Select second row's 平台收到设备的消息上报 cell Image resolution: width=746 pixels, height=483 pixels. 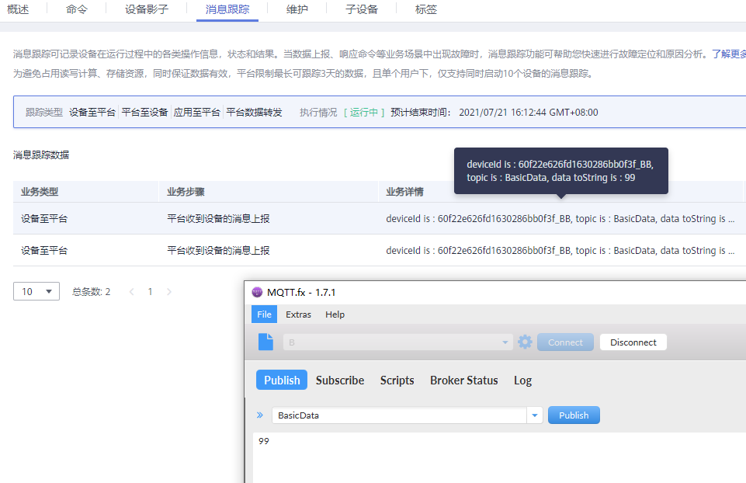click(218, 250)
